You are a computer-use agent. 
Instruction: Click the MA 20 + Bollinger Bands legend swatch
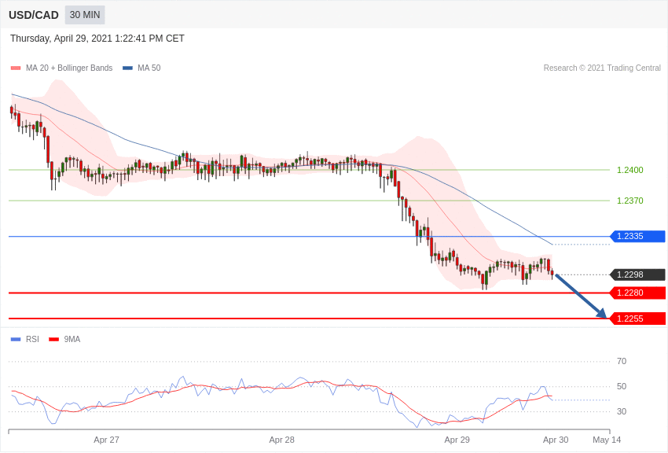[16, 68]
